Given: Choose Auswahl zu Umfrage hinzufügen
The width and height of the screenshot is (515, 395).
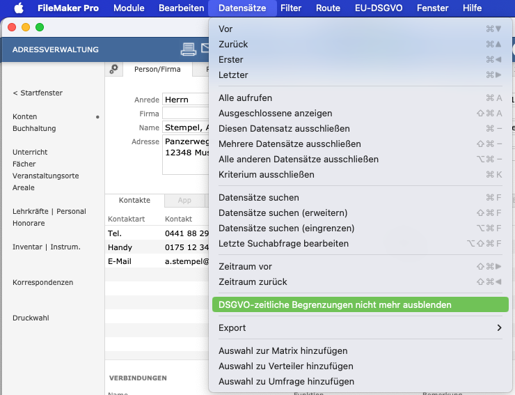Looking at the screenshot, I should coord(360,382).
